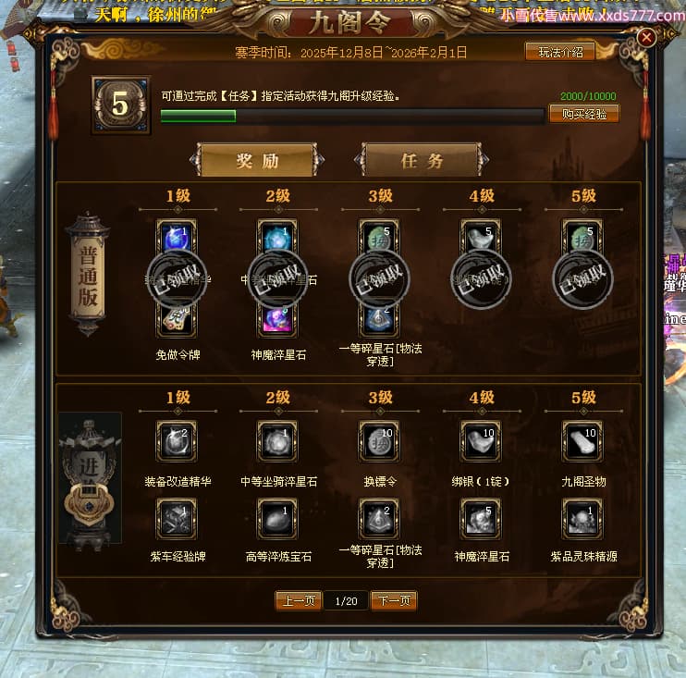Click the green experience progress bar

[x=352, y=116]
